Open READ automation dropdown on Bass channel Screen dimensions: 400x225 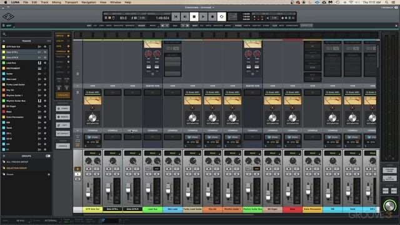tap(292, 153)
